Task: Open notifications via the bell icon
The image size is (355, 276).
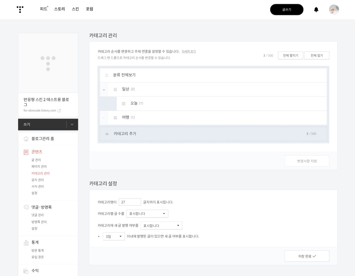Action: click(316, 10)
